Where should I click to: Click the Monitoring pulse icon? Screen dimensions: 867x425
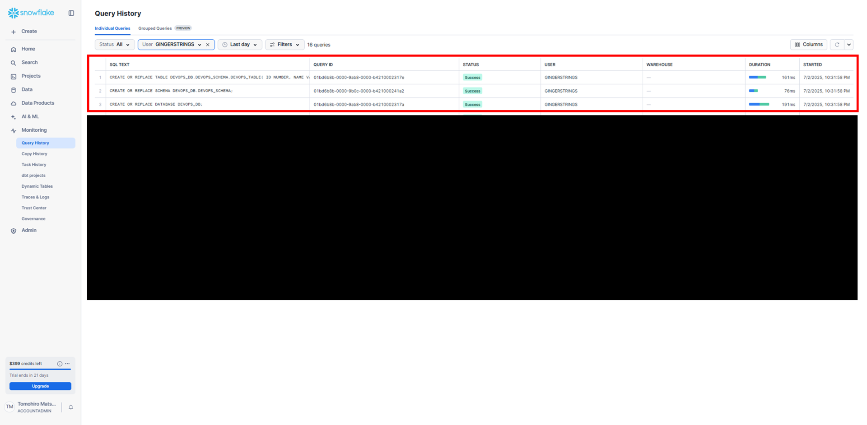[14, 130]
